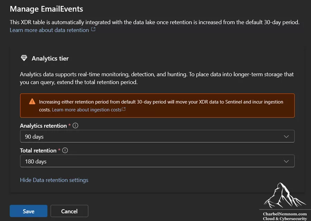Open Learn more about ingestion costs link
This screenshot has height=221, width=311.
point(86,109)
